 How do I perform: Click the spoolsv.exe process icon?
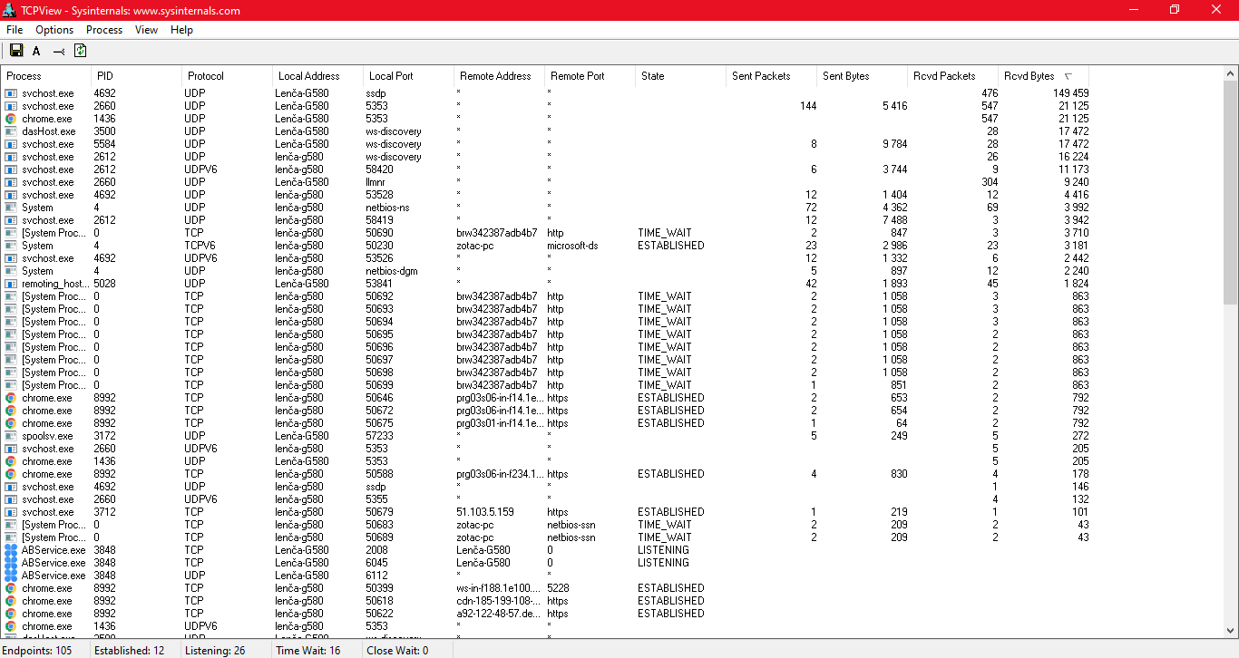[11, 436]
